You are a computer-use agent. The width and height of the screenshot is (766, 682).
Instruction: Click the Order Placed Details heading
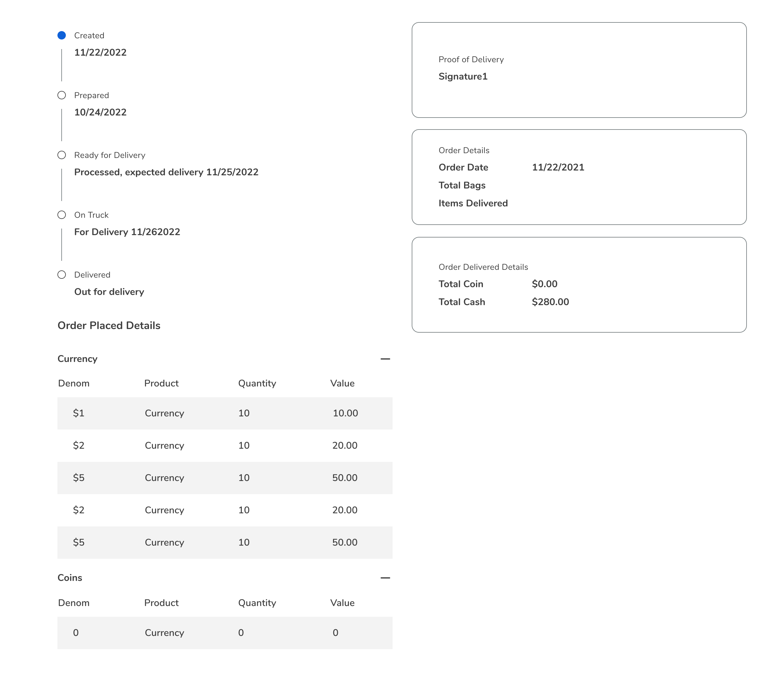point(109,325)
